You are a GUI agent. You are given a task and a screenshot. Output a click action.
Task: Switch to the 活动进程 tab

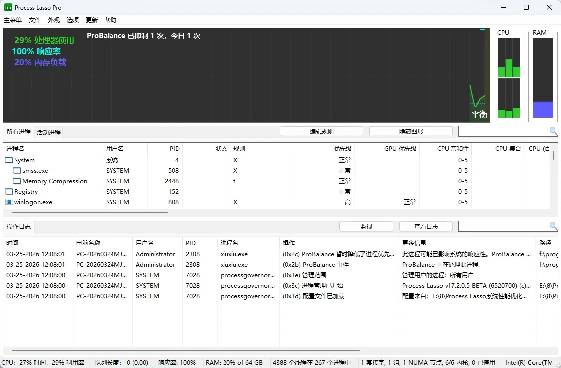tap(49, 132)
